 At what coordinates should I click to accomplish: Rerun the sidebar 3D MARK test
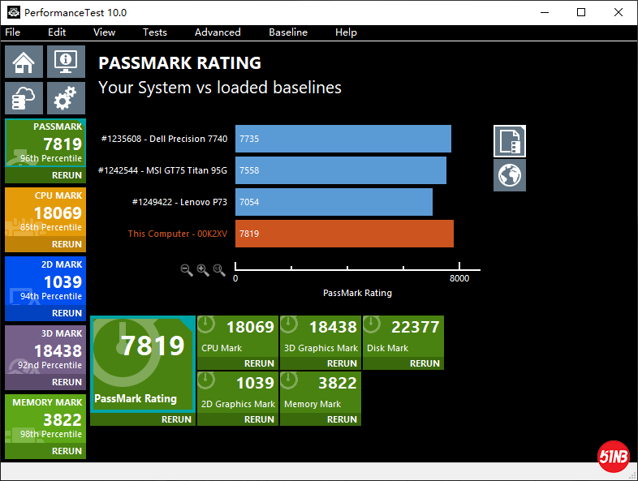point(67,382)
